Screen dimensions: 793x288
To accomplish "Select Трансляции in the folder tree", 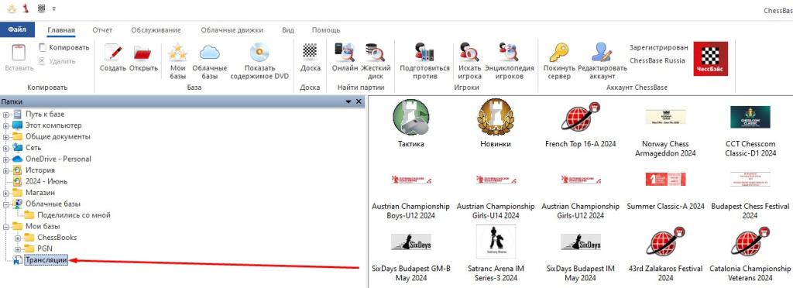I will 46,260.
